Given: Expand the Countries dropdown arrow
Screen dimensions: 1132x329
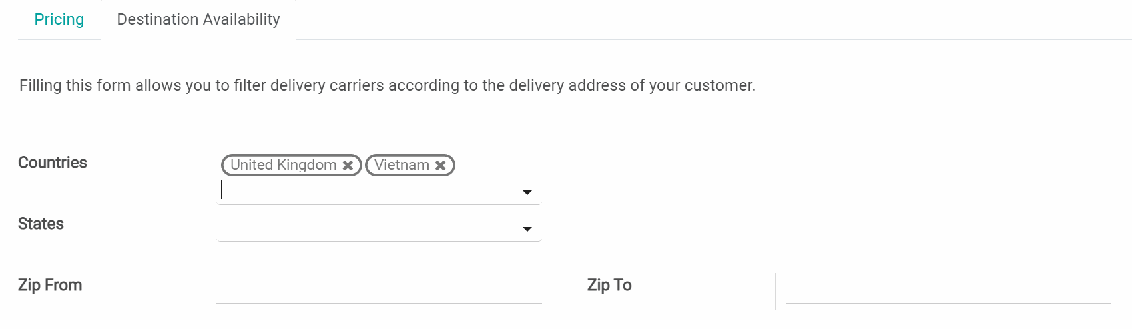Looking at the screenshot, I should (x=527, y=192).
